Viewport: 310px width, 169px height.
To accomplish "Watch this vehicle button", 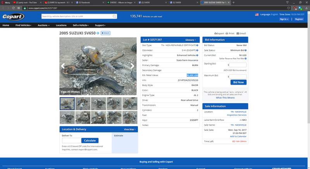I will 105,33.
